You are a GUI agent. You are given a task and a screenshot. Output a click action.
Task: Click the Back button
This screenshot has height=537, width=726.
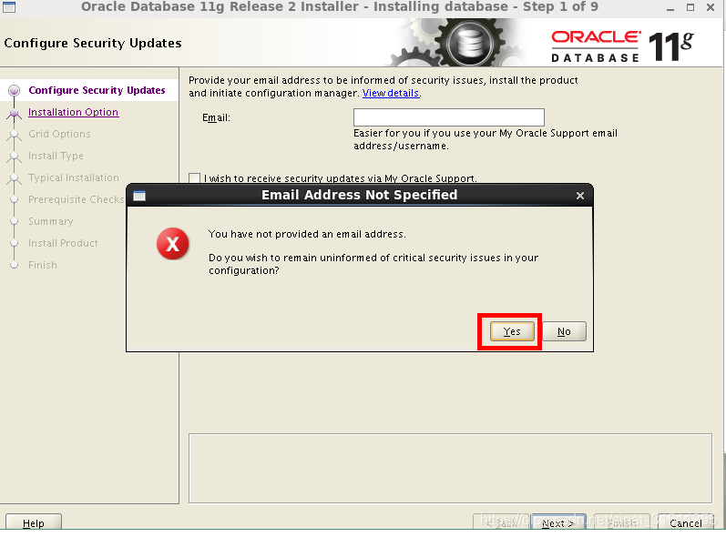tap(501, 522)
